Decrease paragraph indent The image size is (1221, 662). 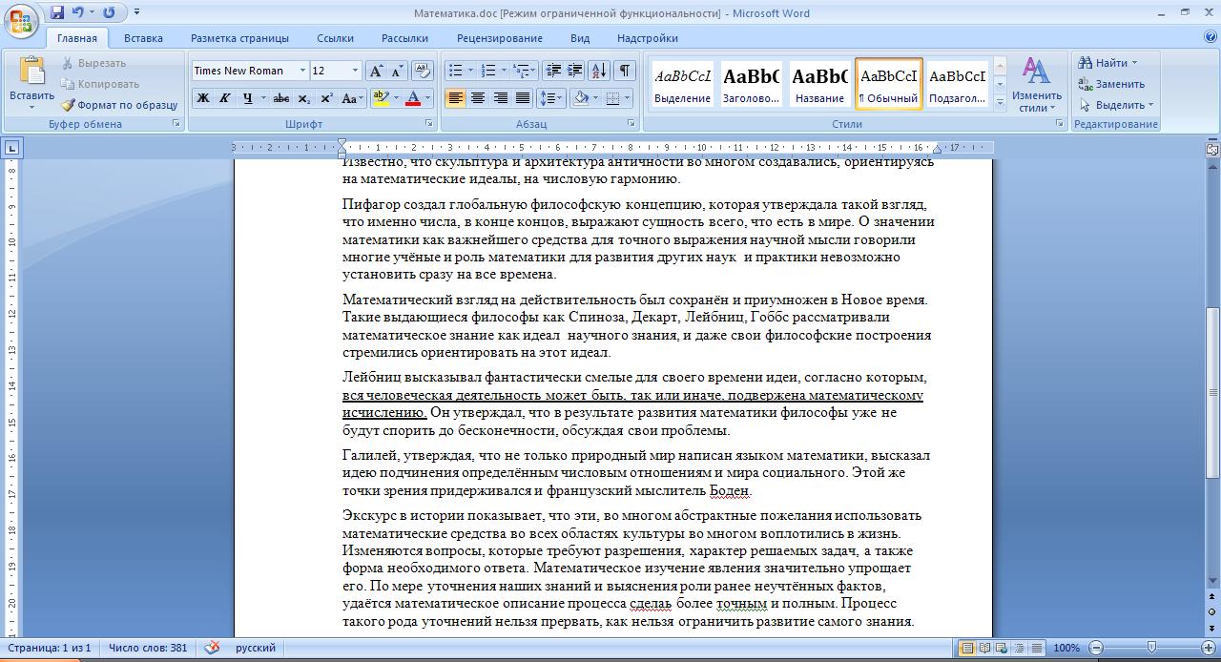pos(552,71)
